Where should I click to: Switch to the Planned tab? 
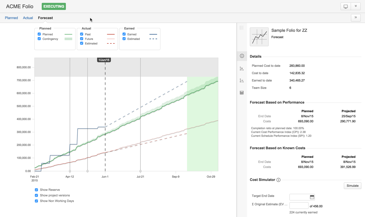[x=11, y=18]
